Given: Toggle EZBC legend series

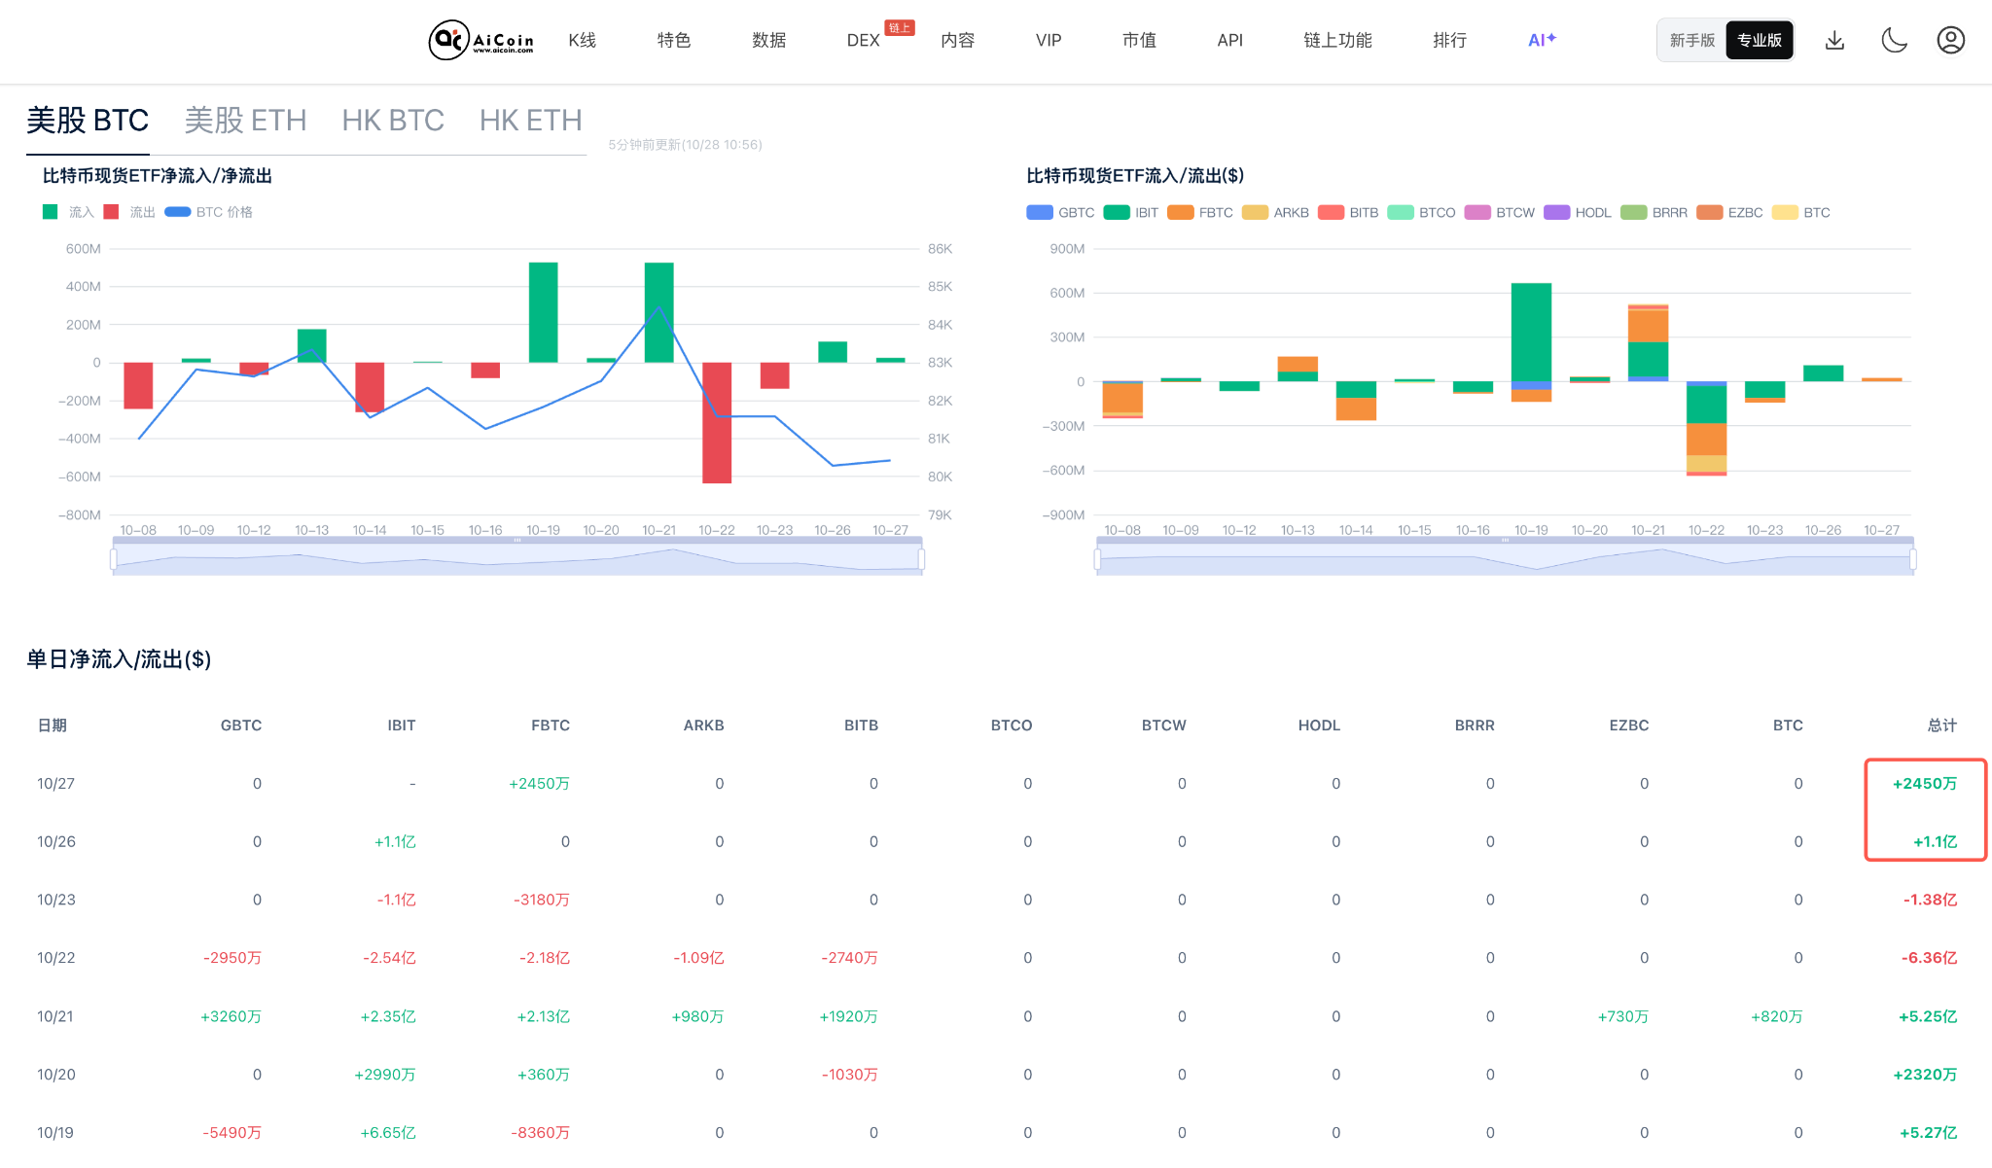Looking at the screenshot, I should pyautogui.click(x=1729, y=213).
